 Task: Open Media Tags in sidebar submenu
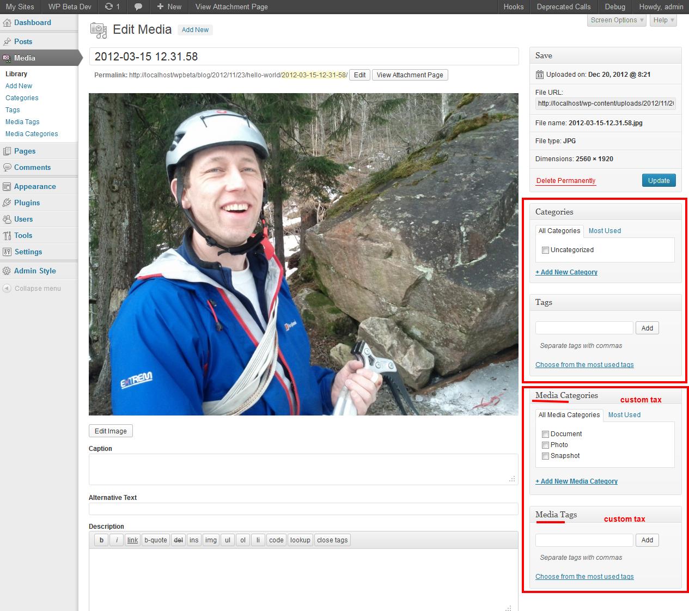pos(22,122)
